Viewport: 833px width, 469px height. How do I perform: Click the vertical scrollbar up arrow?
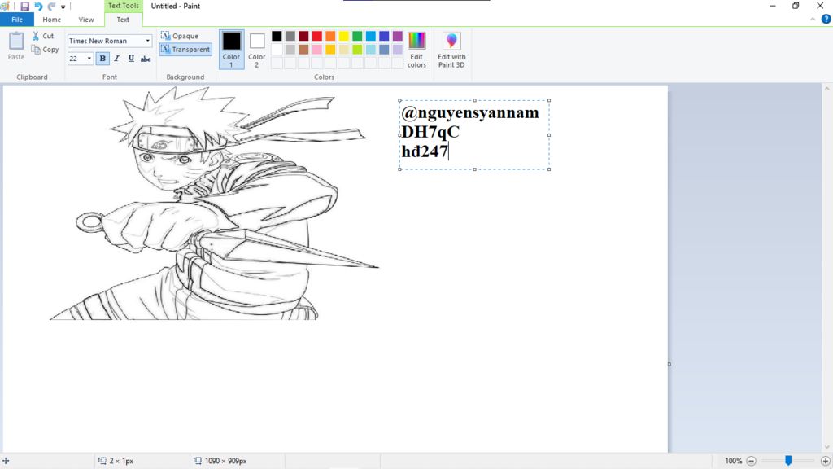pyautogui.click(x=827, y=89)
